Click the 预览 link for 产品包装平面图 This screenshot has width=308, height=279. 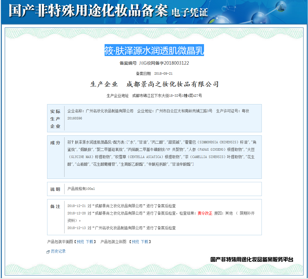(80, 241)
